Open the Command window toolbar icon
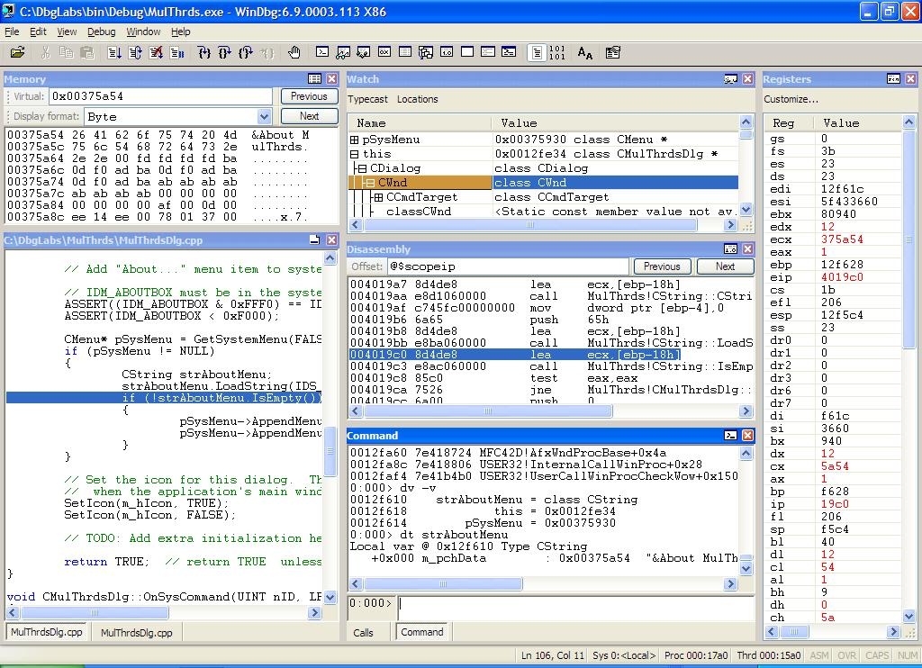The image size is (922, 668). (x=322, y=52)
